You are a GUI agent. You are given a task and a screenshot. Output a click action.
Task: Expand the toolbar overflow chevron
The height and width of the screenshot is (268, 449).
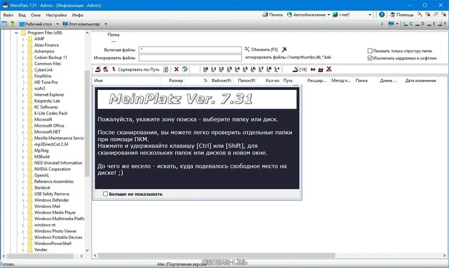[x=382, y=24]
